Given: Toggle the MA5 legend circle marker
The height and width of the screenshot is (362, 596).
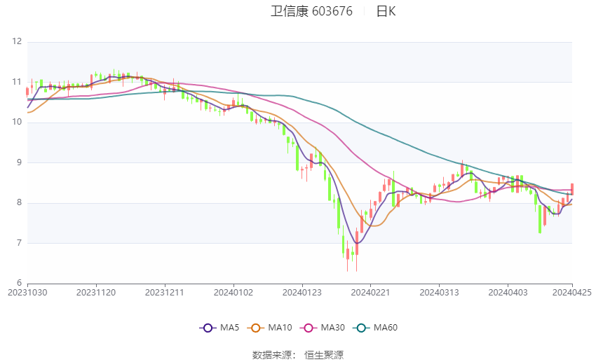Looking at the screenshot, I should click(206, 327).
